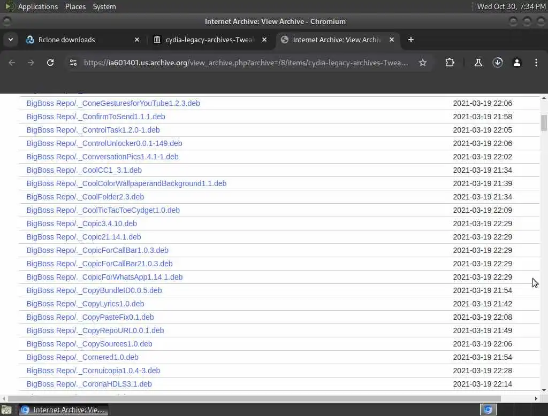Open Copic3.4.10.deb link

(82, 224)
